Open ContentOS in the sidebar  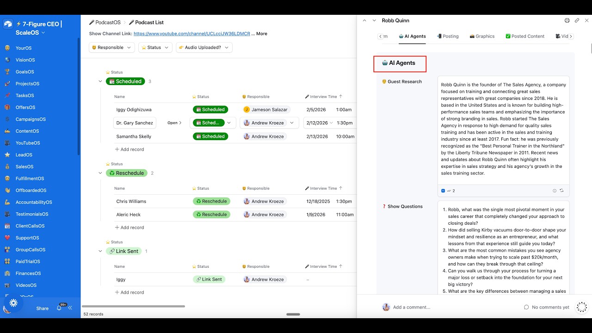[27, 131]
